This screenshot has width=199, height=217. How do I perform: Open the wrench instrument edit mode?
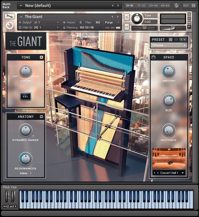10,16
